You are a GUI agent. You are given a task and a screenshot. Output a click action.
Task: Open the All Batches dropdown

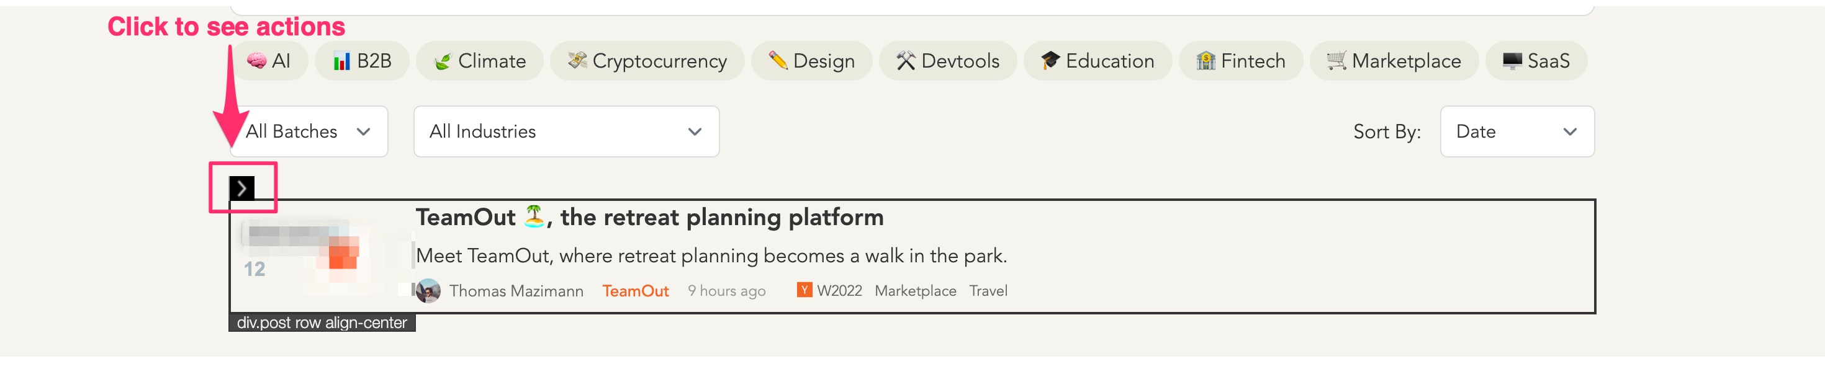pyautogui.click(x=308, y=131)
